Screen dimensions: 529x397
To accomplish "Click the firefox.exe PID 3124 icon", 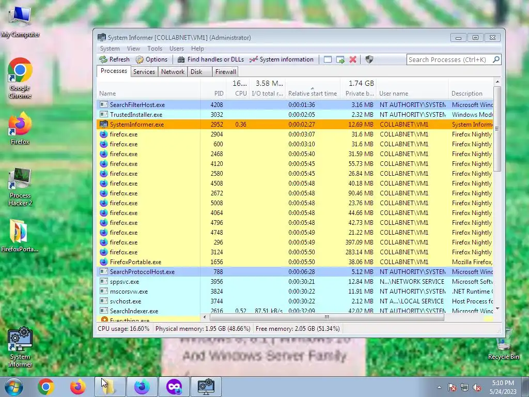I will (104, 252).
